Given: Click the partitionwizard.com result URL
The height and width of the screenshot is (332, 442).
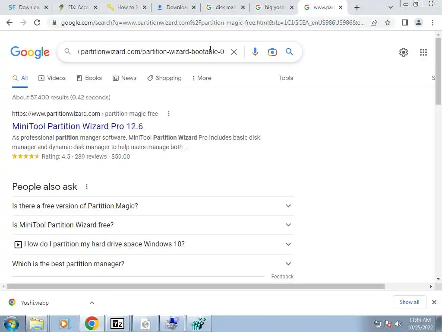Looking at the screenshot, I should click(x=85, y=114).
